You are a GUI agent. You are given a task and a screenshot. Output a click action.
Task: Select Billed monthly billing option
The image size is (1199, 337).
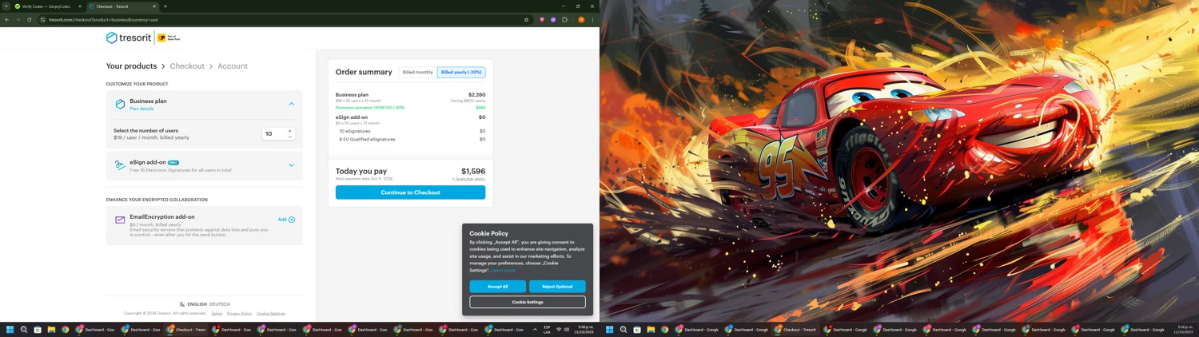coord(417,72)
